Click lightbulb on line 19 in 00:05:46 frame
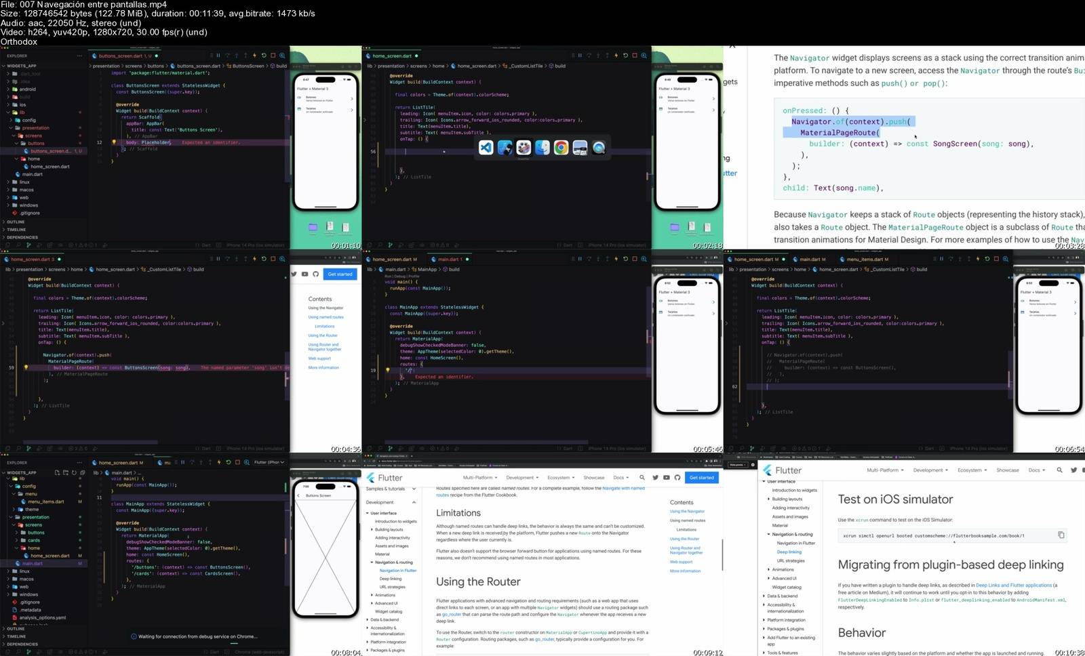1085x656 pixels. (387, 370)
